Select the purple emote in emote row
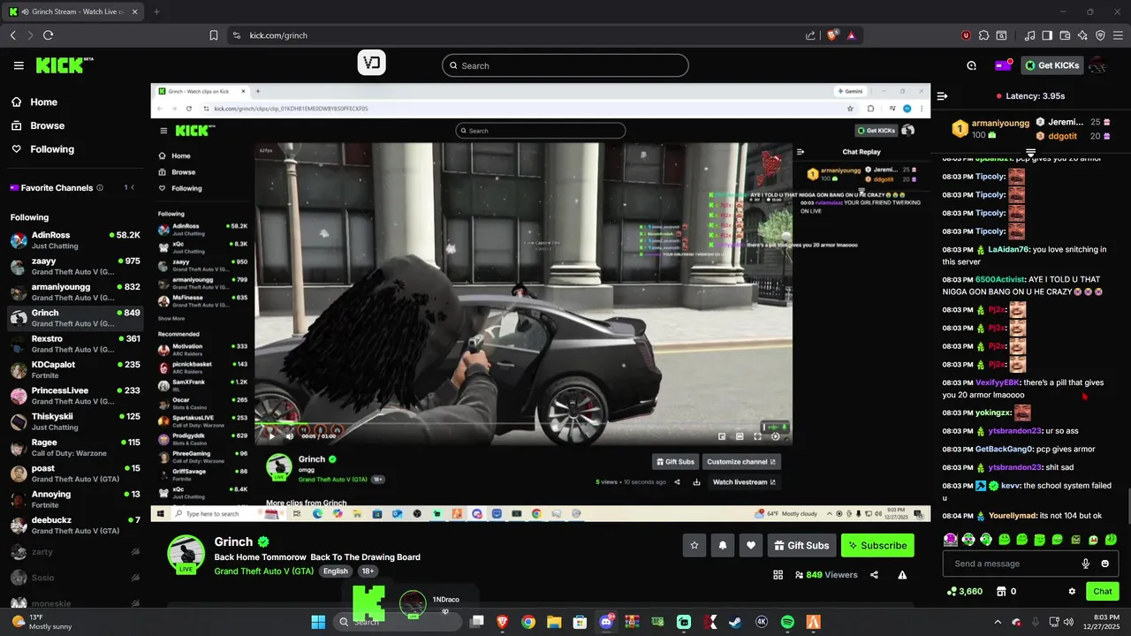 [950, 539]
